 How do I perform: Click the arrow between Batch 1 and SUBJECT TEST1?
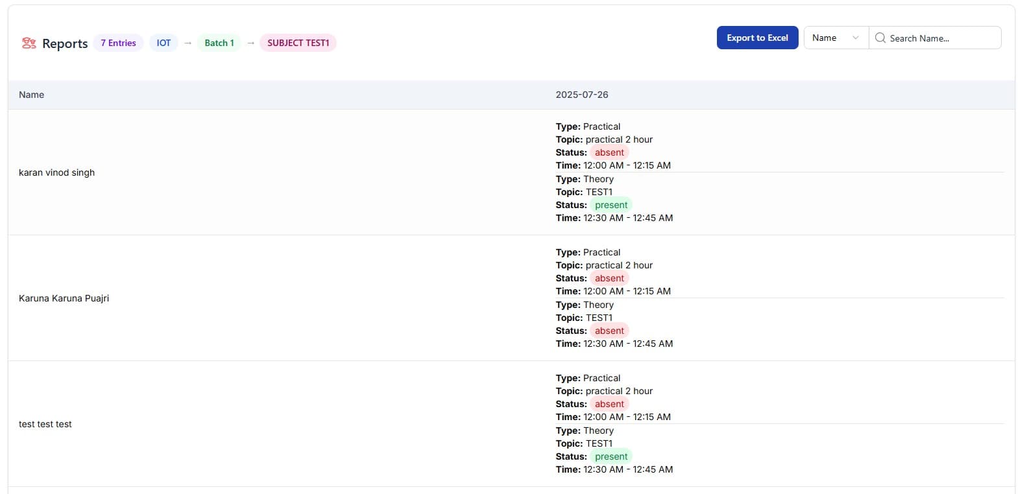[x=250, y=43]
